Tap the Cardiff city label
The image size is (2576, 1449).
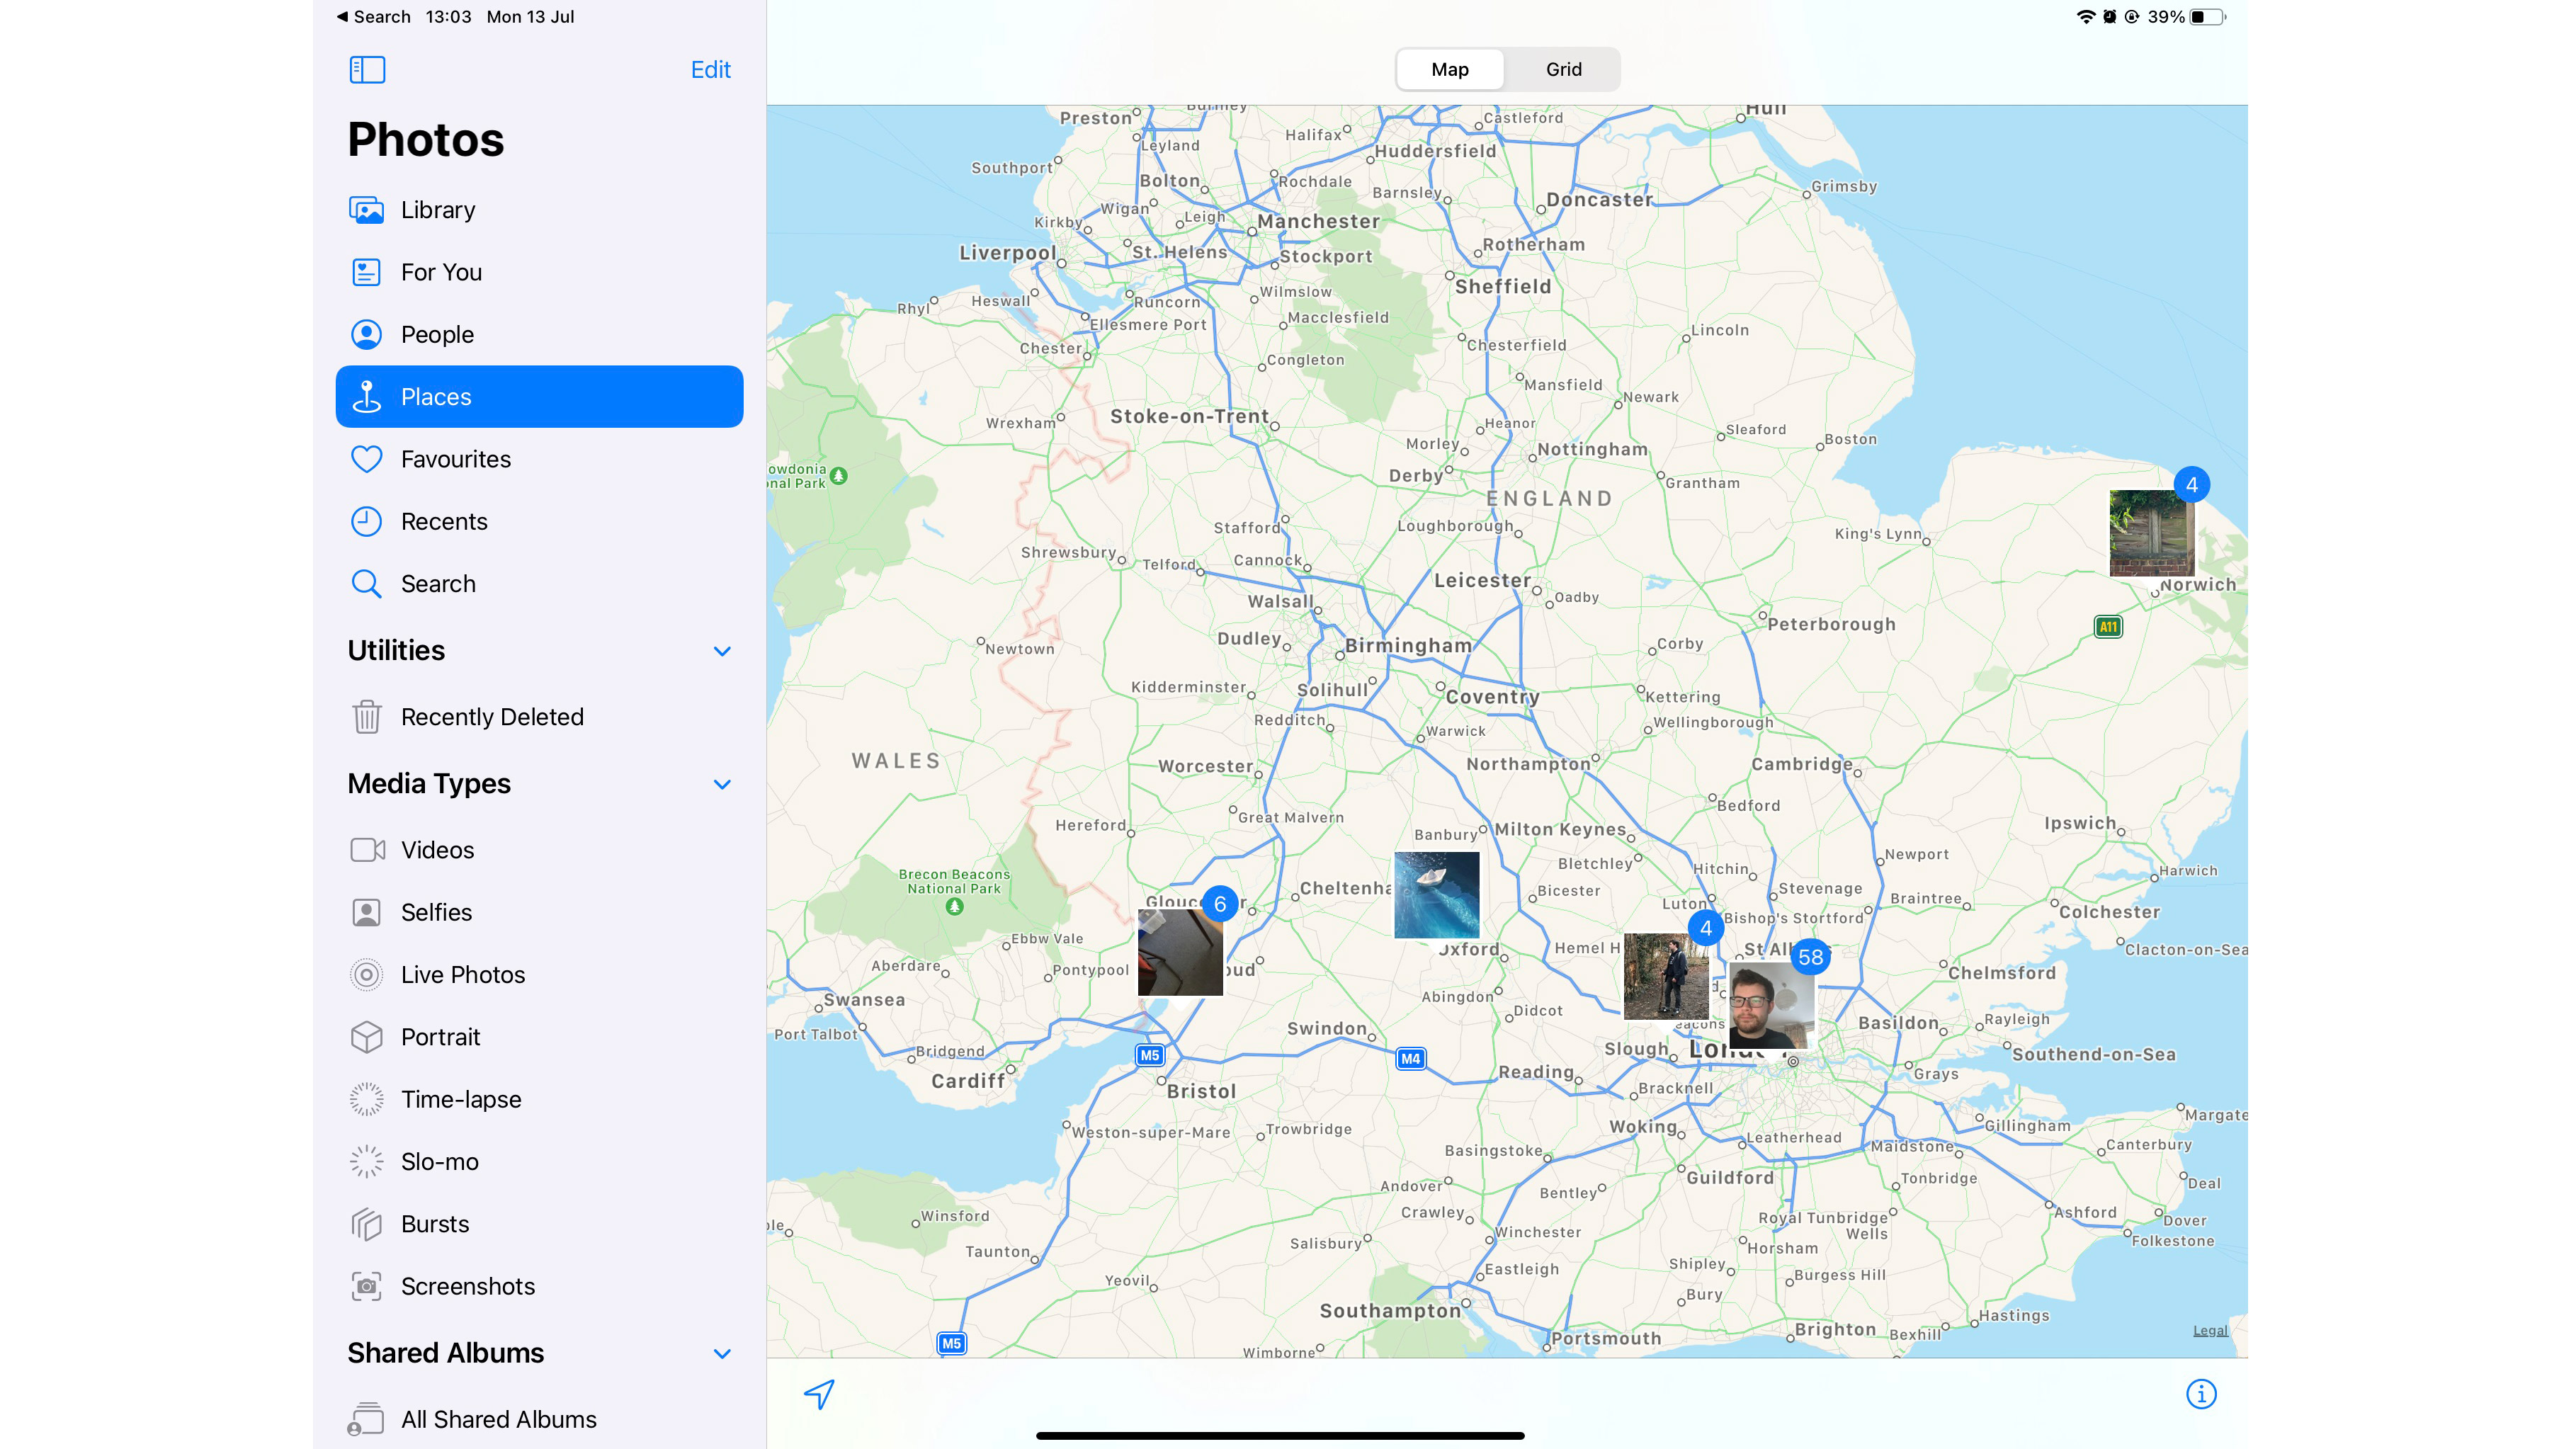(x=967, y=1081)
